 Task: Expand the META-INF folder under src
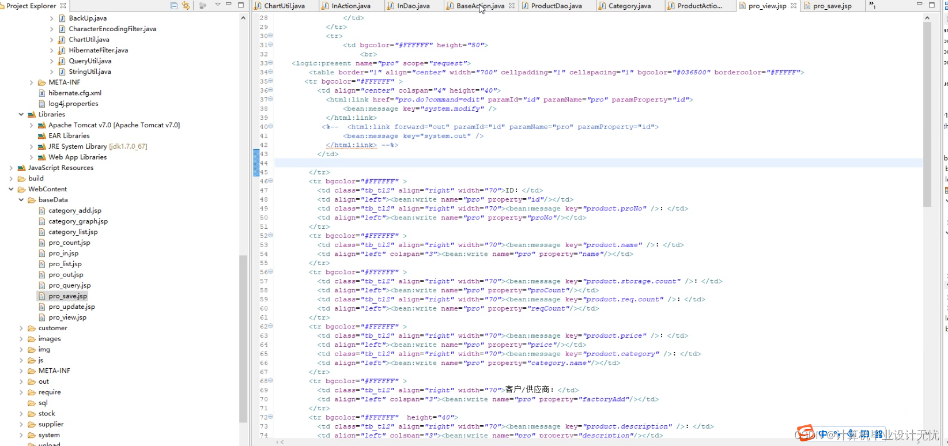(32, 82)
